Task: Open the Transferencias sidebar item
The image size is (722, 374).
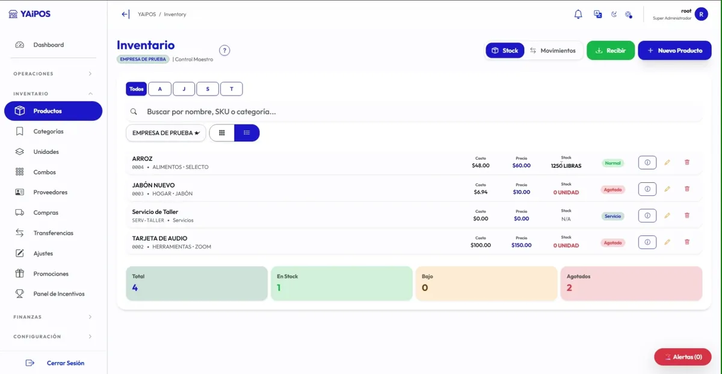Action: click(x=54, y=233)
